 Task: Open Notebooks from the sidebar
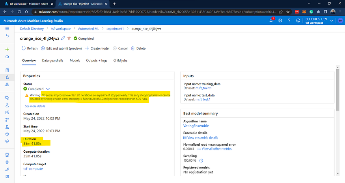tap(7, 70)
